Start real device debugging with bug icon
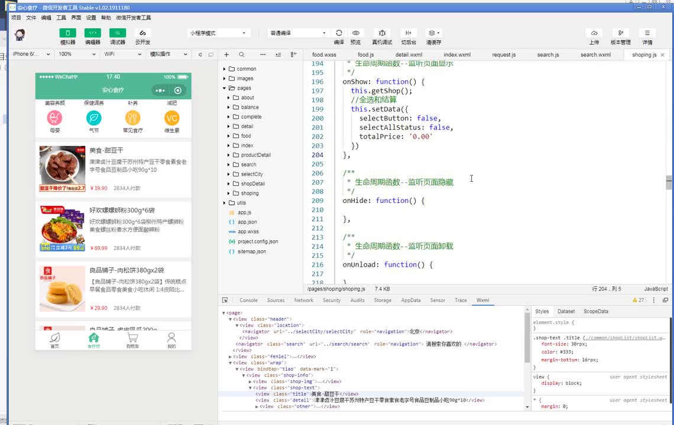 (382, 33)
